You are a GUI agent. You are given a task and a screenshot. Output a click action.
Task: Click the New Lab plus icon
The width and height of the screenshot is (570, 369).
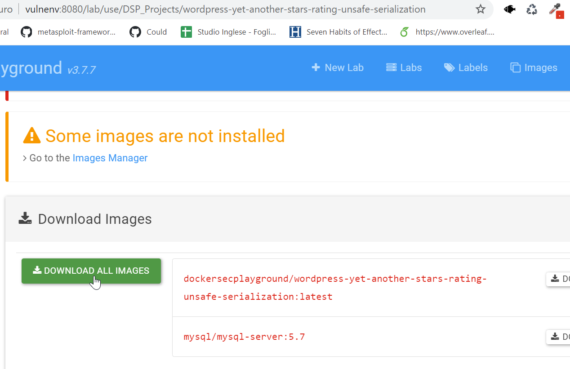tap(317, 67)
